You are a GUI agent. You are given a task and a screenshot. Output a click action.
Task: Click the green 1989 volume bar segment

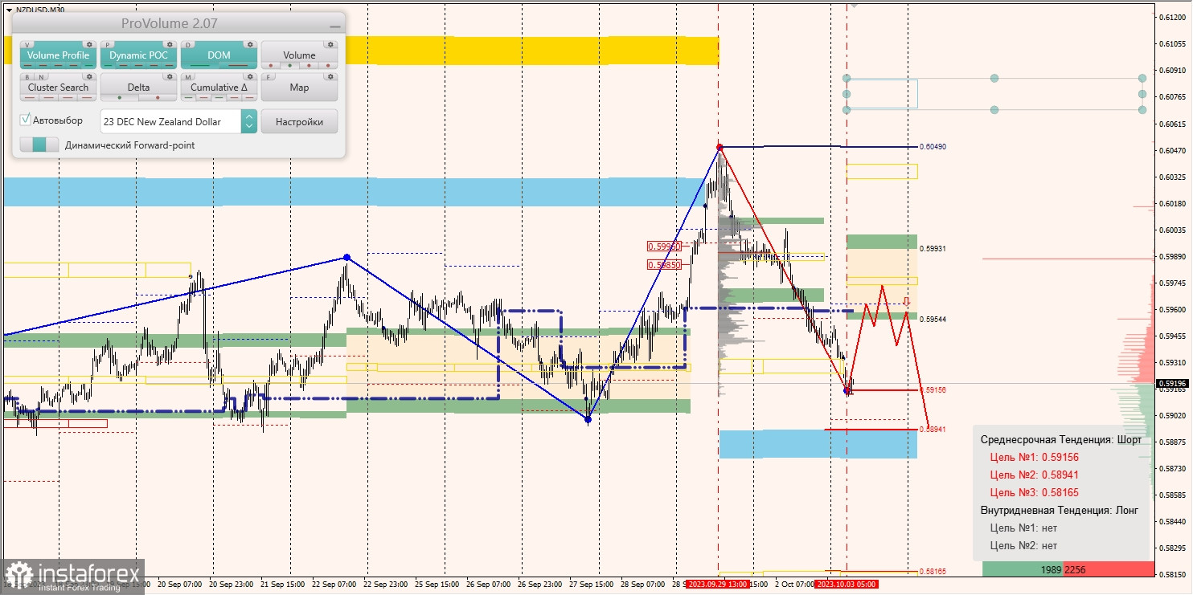point(1023,569)
